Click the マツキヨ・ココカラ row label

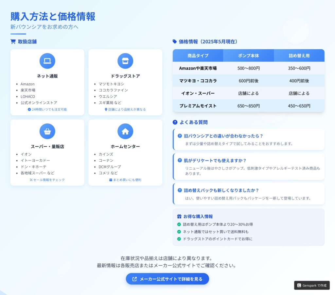(x=198, y=81)
